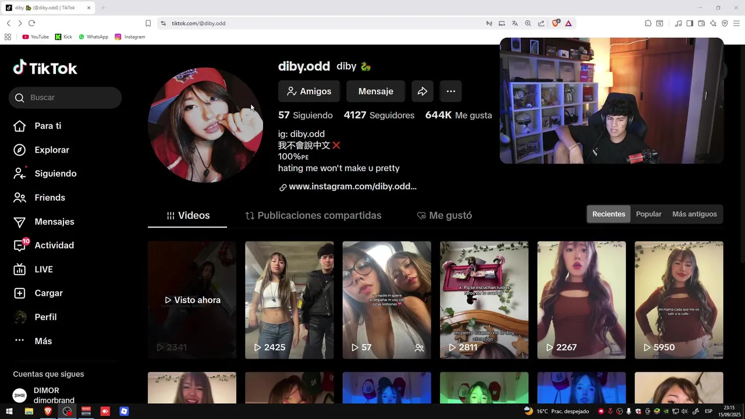Open YouTube bookmark
This screenshot has width=745, height=419.
[36, 37]
